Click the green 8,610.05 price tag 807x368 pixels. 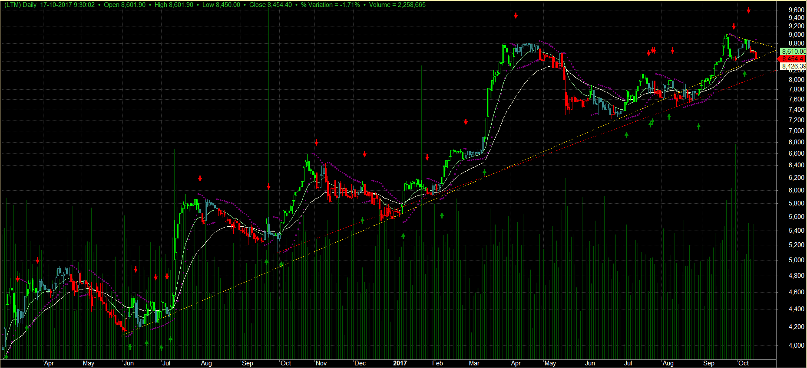(x=793, y=51)
